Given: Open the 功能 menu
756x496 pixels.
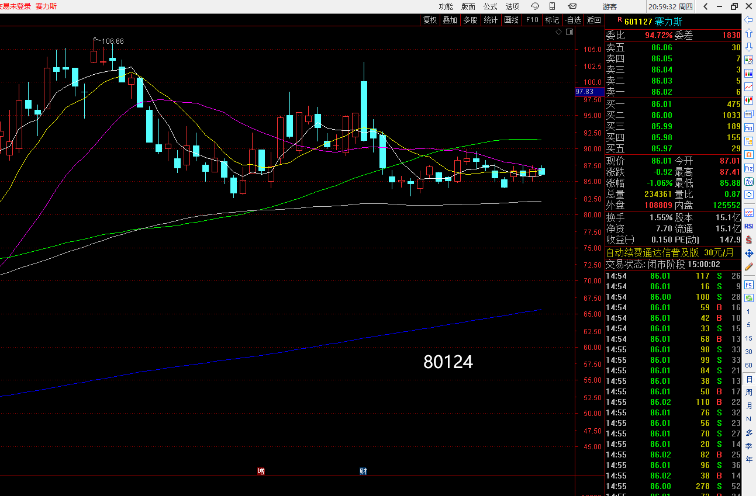Looking at the screenshot, I should tap(446, 6).
